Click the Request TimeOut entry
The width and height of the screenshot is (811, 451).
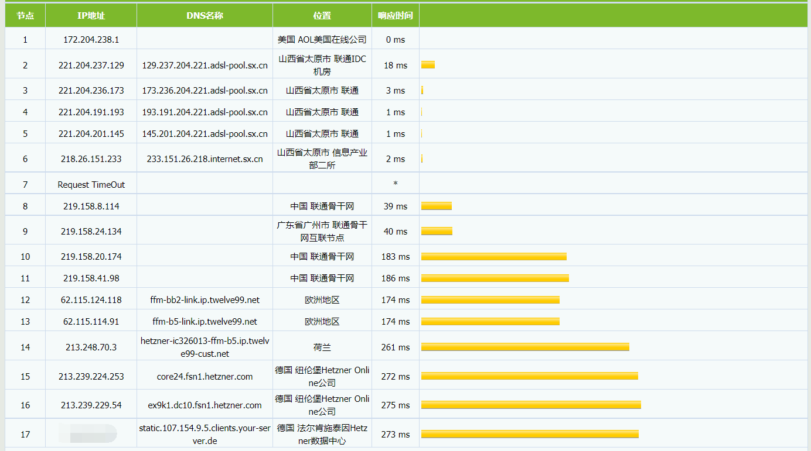pos(91,185)
